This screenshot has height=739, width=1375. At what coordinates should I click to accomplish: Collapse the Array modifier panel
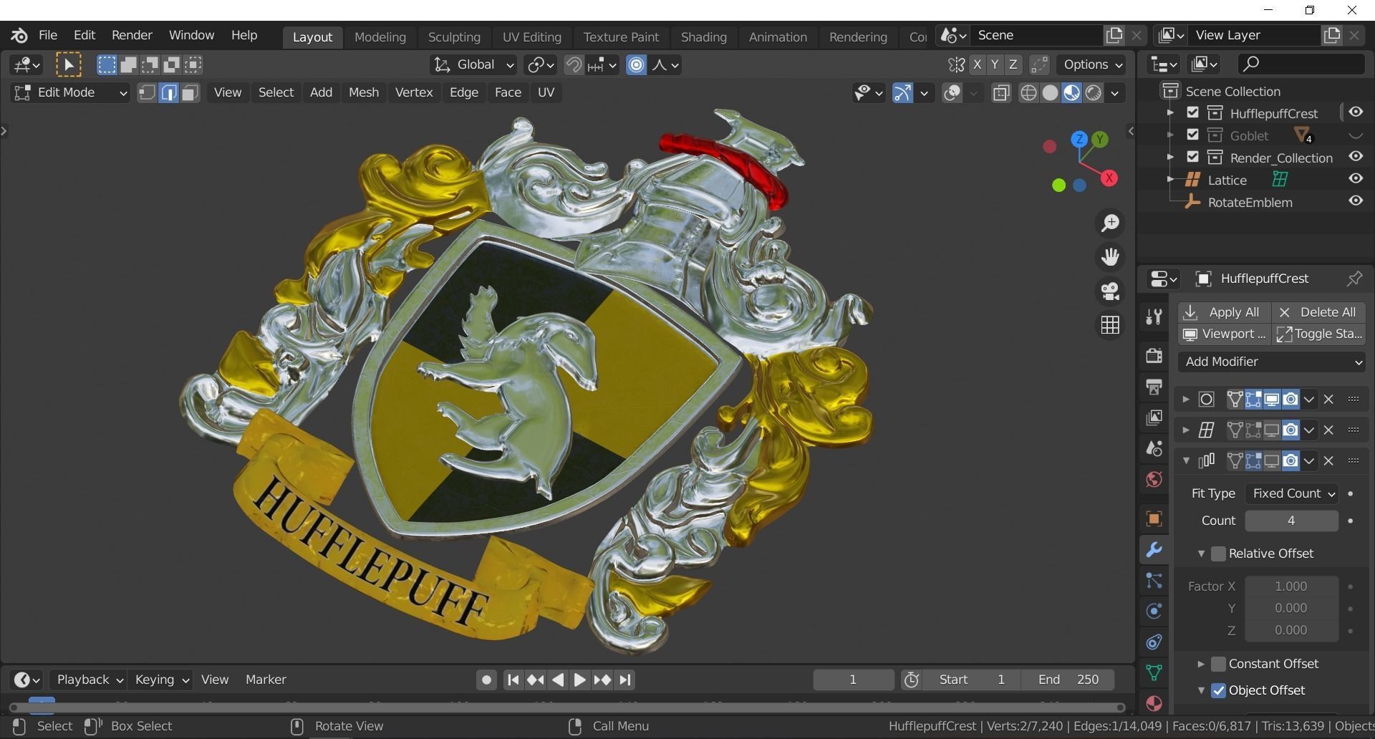coord(1186,460)
